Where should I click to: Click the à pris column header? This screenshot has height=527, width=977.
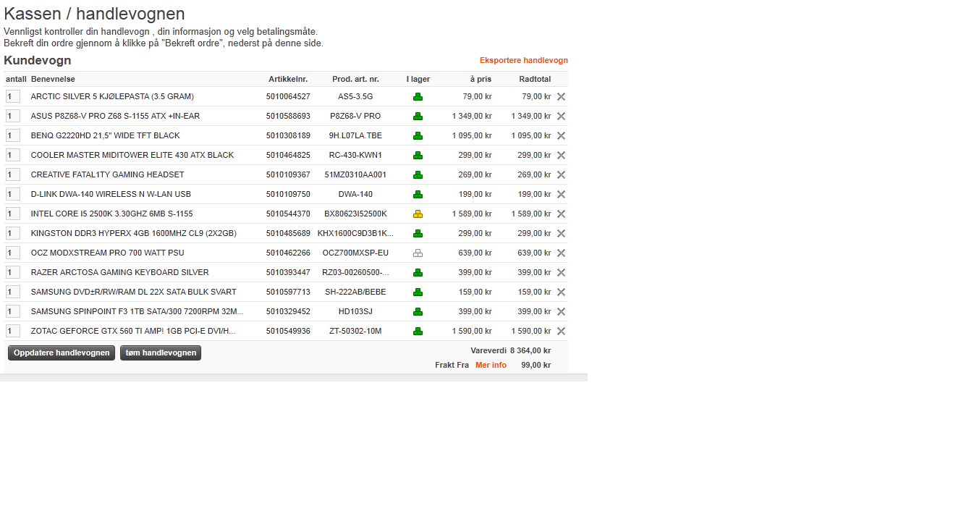coord(481,79)
